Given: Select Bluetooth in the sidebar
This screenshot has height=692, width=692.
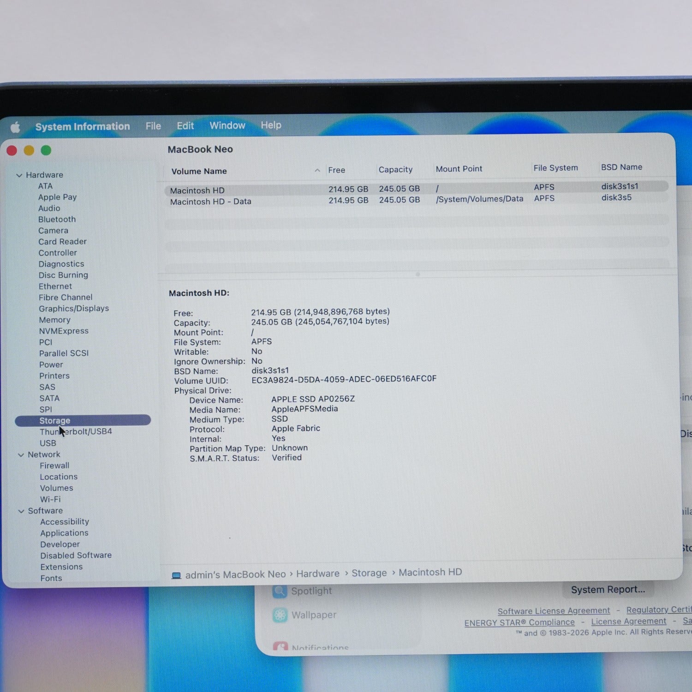Looking at the screenshot, I should click(x=57, y=219).
